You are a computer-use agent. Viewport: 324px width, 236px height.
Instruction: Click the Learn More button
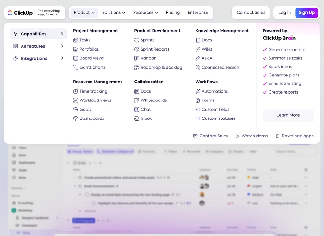pyautogui.click(x=288, y=115)
